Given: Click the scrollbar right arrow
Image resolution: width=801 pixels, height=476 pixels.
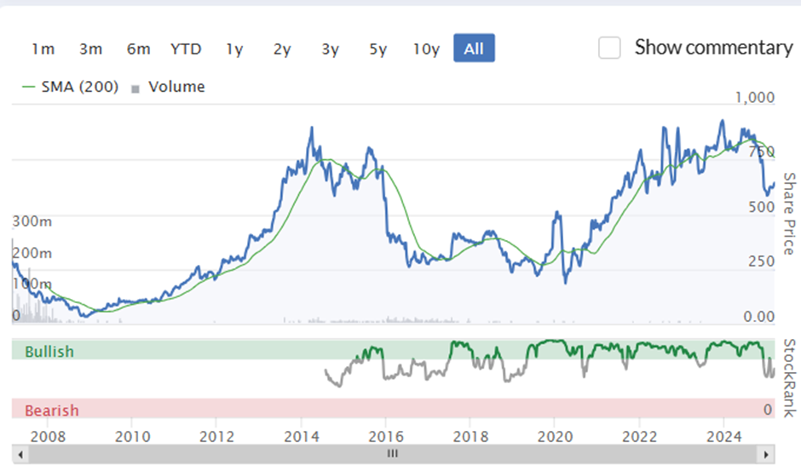Looking at the screenshot, I should (766, 455).
